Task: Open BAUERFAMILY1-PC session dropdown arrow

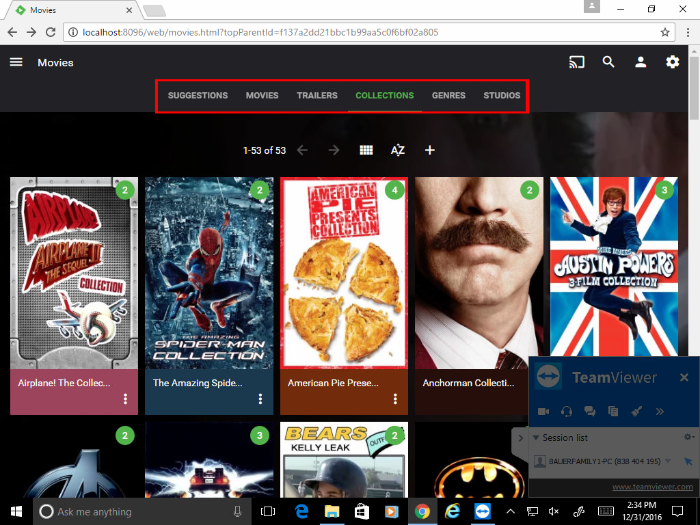Action: (669, 461)
